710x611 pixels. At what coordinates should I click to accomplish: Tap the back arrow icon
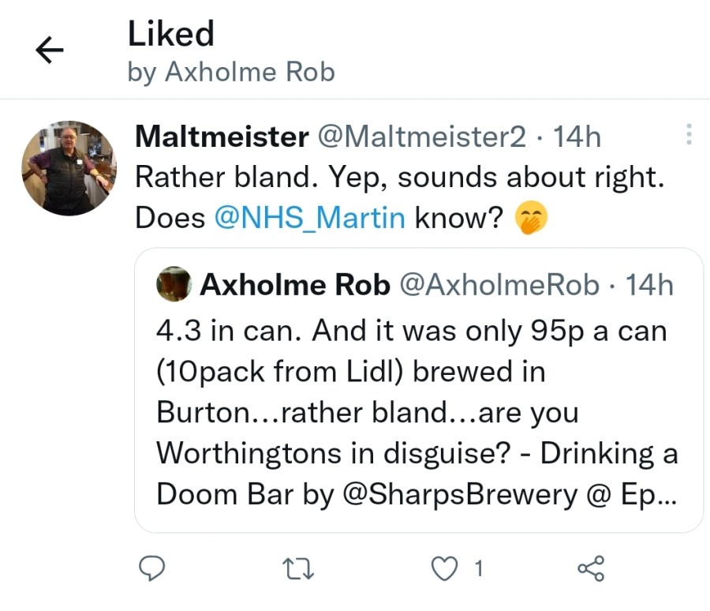coord(49,51)
